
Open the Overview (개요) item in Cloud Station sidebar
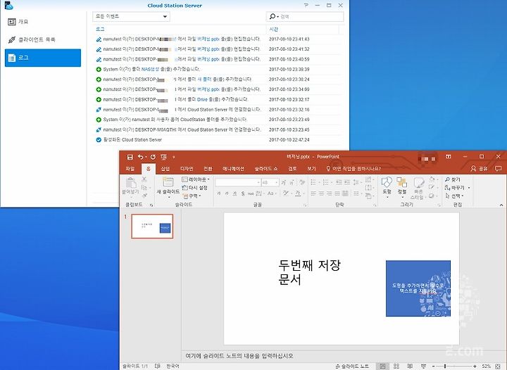pos(43,22)
